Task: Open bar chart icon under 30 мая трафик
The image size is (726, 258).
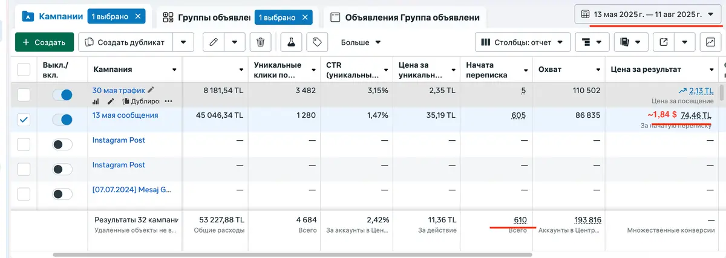Action: pos(96,101)
